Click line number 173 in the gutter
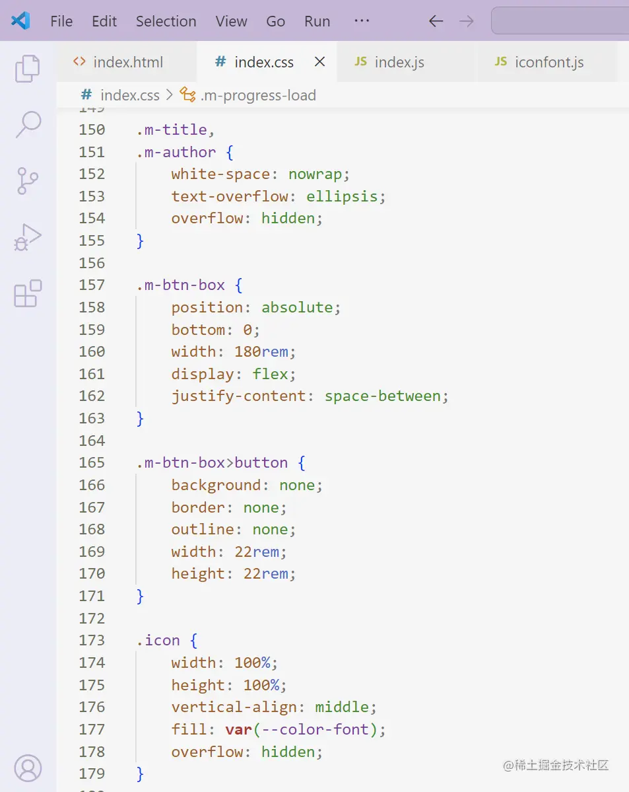 point(92,641)
